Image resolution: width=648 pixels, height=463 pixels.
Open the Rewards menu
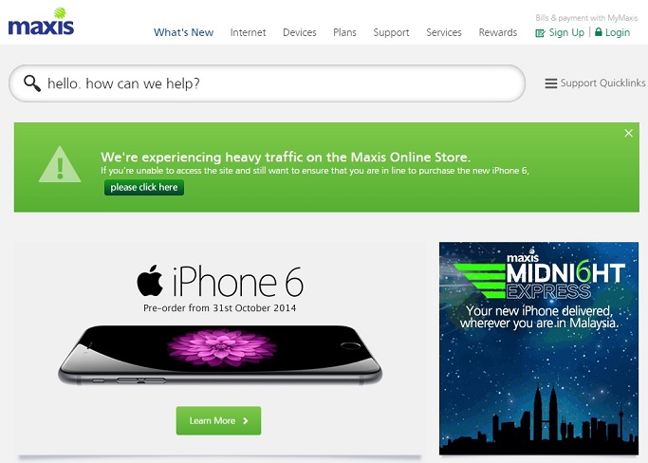tap(498, 32)
